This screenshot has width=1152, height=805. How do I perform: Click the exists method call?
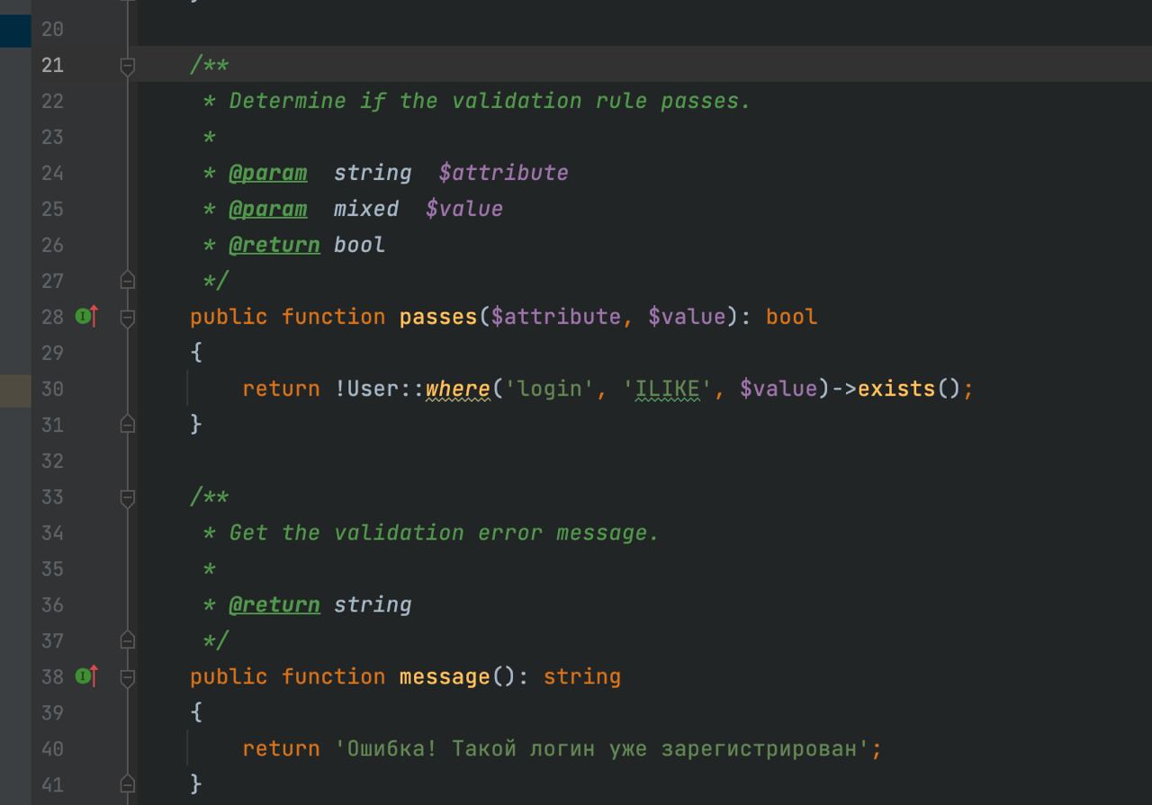pyautogui.click(x=897, y=389)
